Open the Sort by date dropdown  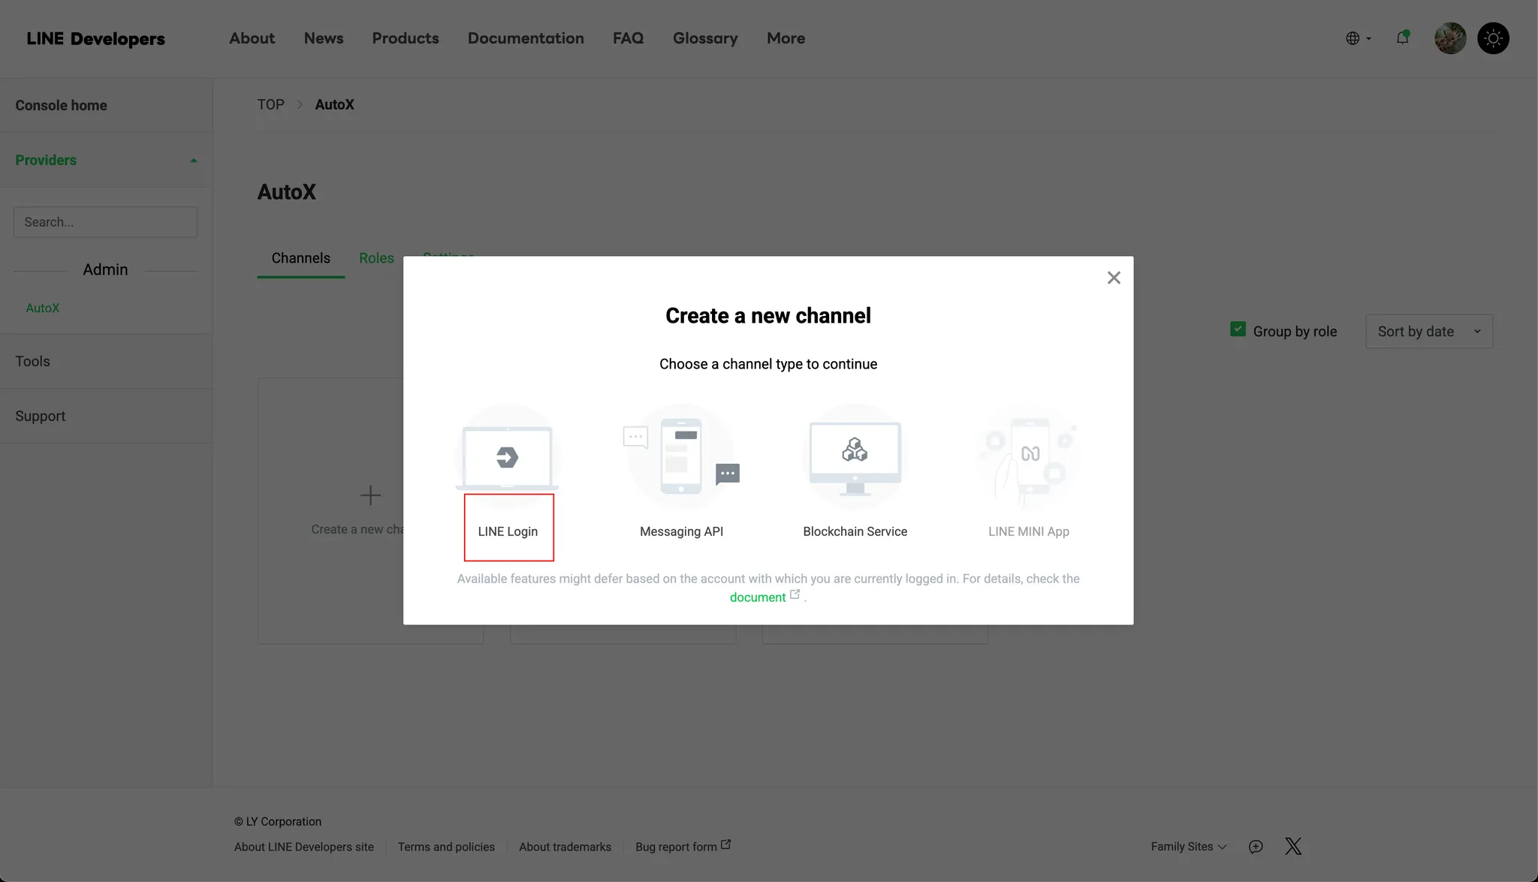point(1428,331)
